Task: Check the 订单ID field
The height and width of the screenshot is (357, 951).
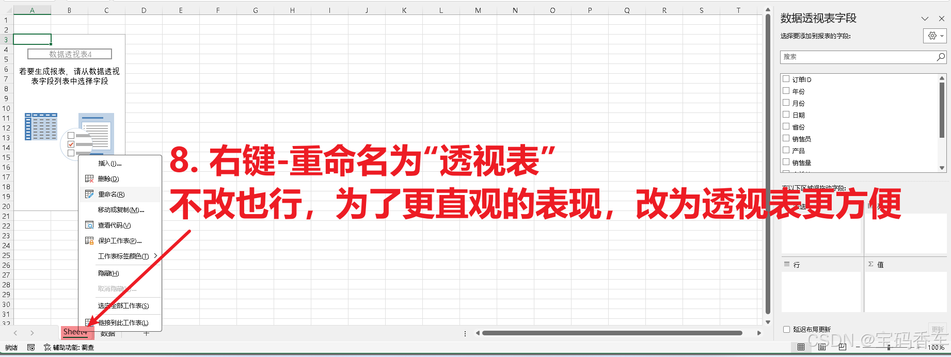Action: click(786, 79)
